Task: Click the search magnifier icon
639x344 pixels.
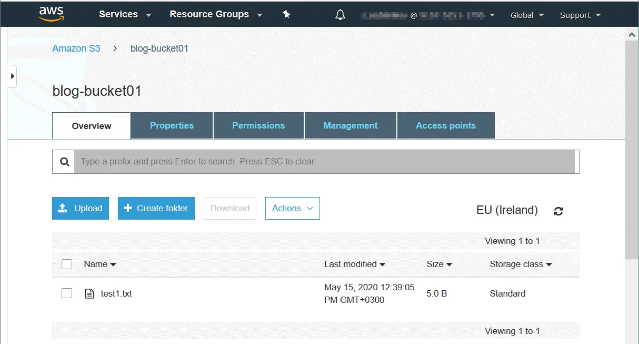Action: coord(64,162)
